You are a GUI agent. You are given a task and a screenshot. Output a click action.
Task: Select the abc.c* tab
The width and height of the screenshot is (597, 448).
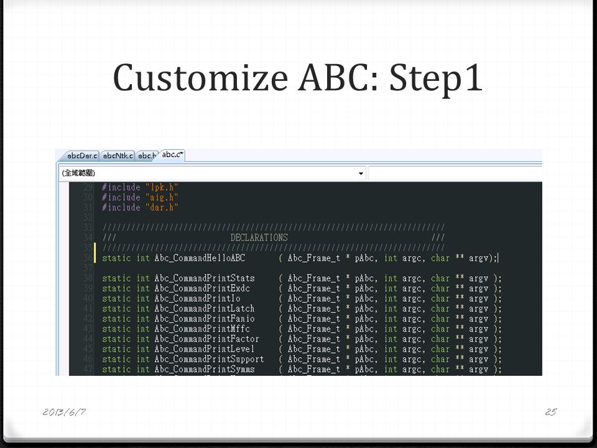pos(172,155)
